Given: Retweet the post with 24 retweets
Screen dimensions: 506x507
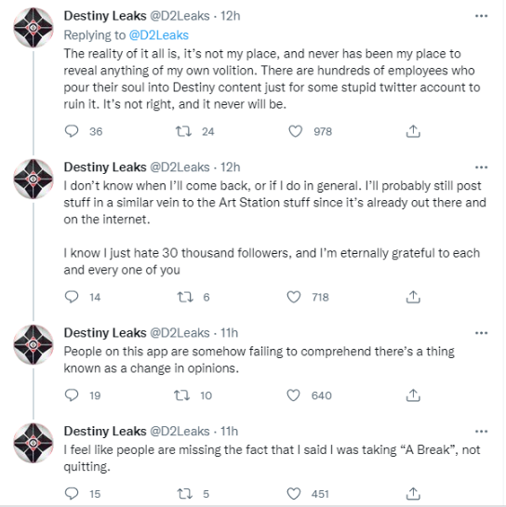Looking at the screenshot, I should 183,131.
